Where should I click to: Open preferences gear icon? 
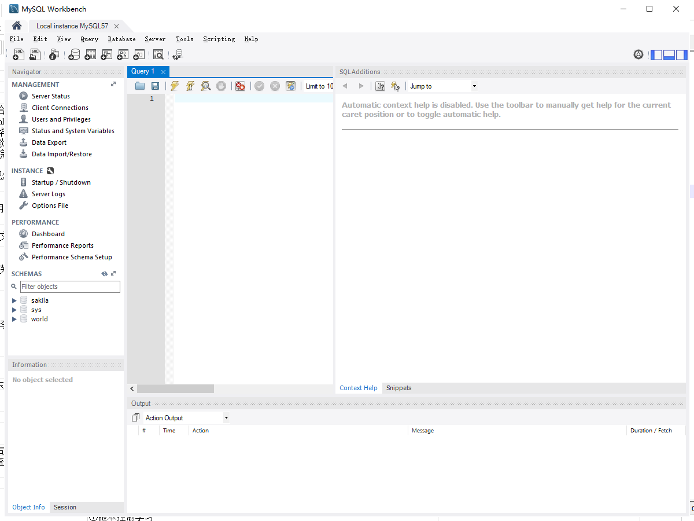click(638, 54)
